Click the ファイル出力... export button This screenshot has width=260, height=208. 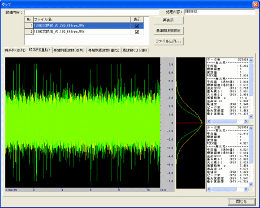click(168, 41)
